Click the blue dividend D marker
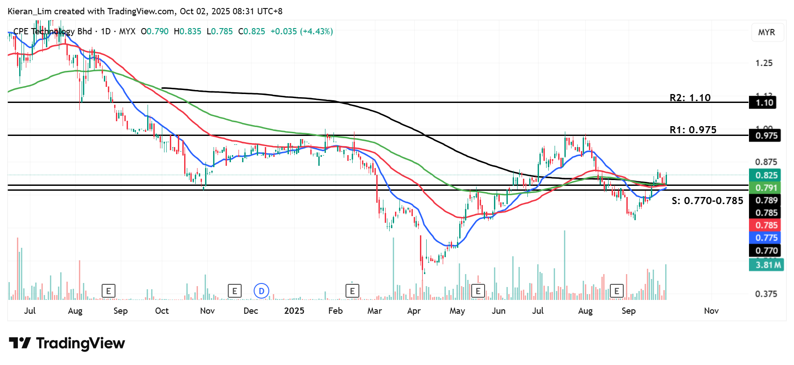 click(x=261, y=291)
